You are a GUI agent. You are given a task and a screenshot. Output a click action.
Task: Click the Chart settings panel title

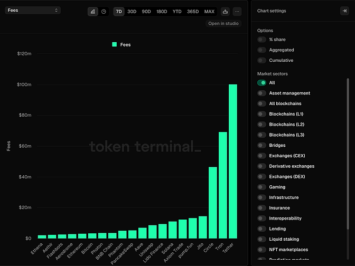click(x=272, y=11)
